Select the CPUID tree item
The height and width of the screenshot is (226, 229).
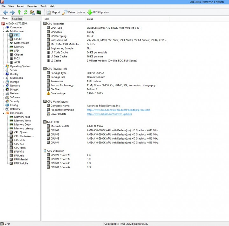pyautogui.click(x=16, y=39)
